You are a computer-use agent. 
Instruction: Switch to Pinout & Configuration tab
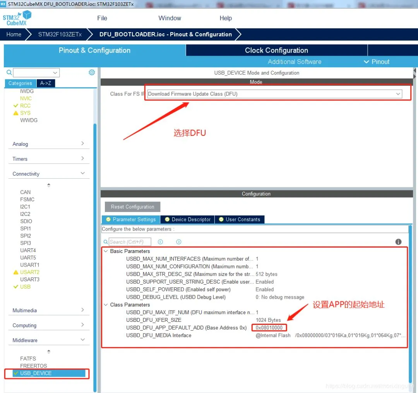tap(95, 50)
